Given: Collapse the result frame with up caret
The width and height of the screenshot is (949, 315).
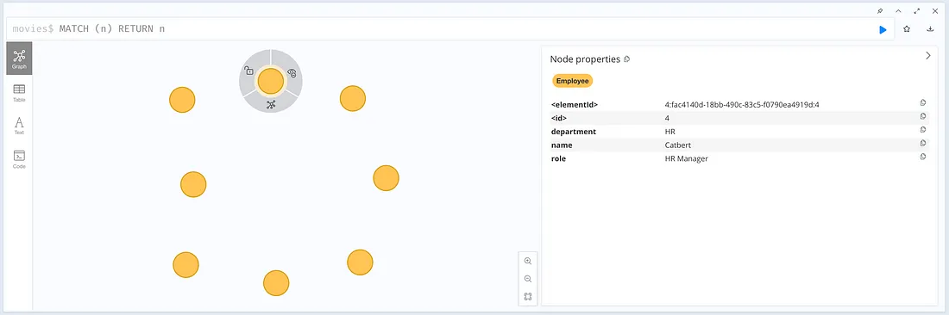Looking at the screenshot, I should tap(898, 11).
